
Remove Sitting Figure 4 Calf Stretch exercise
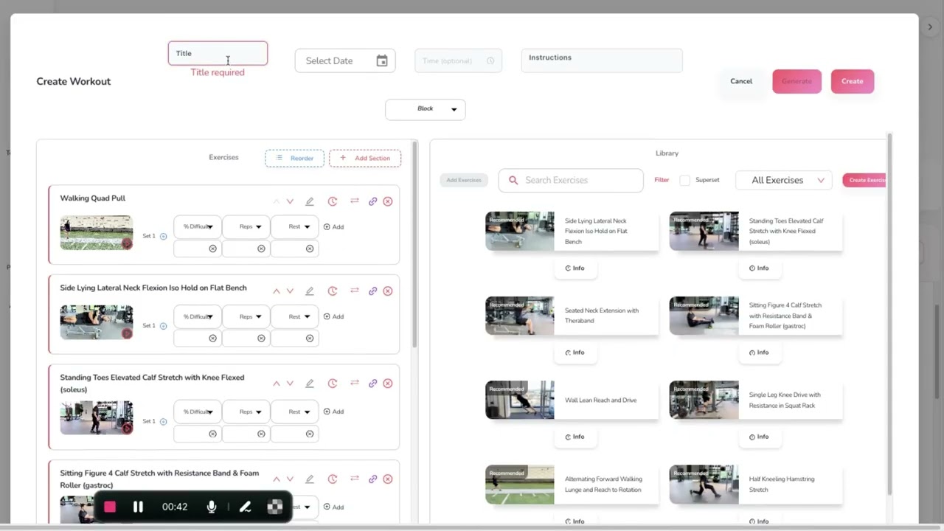tap(388, 479)
